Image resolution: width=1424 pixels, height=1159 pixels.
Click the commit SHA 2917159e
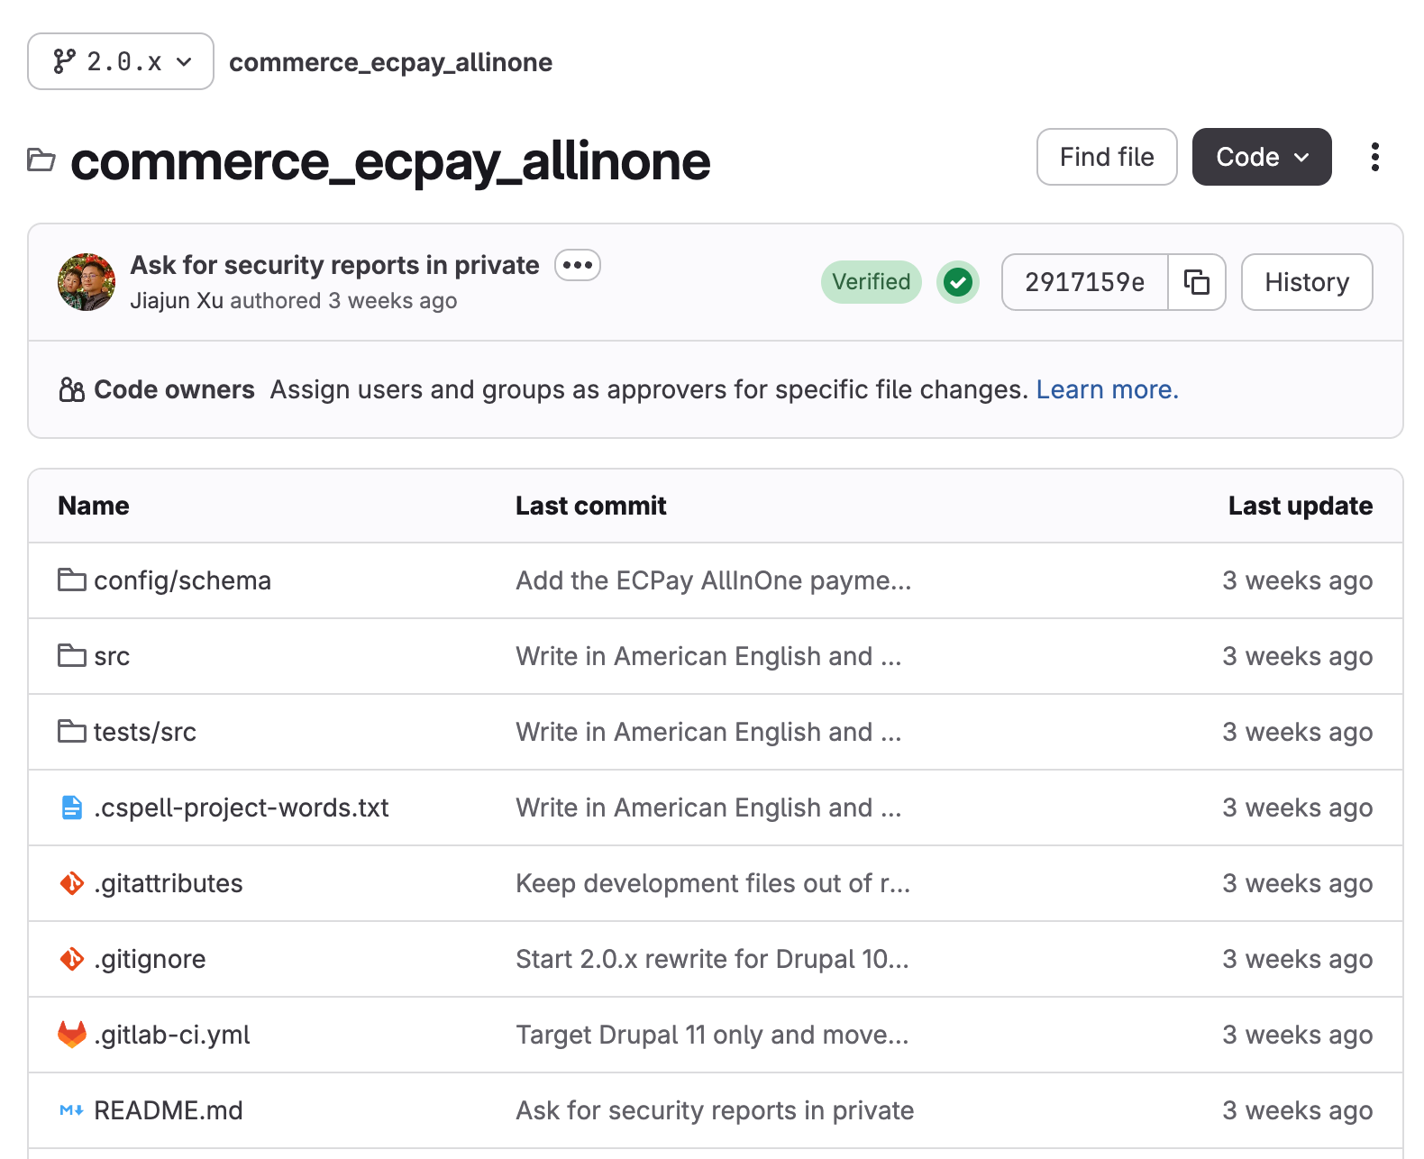[1085, 282]
